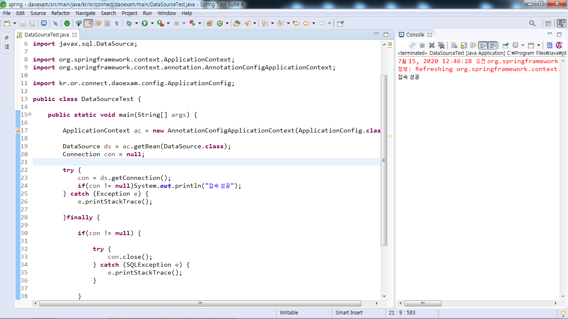Select the Console view tab
Viewport: 568px width, 319px height.
pyautogui.click(x=415, y=34)
